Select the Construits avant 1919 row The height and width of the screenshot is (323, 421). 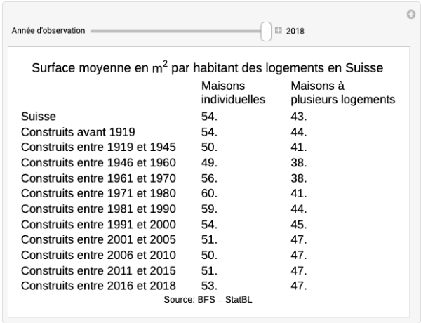point(78,131)
